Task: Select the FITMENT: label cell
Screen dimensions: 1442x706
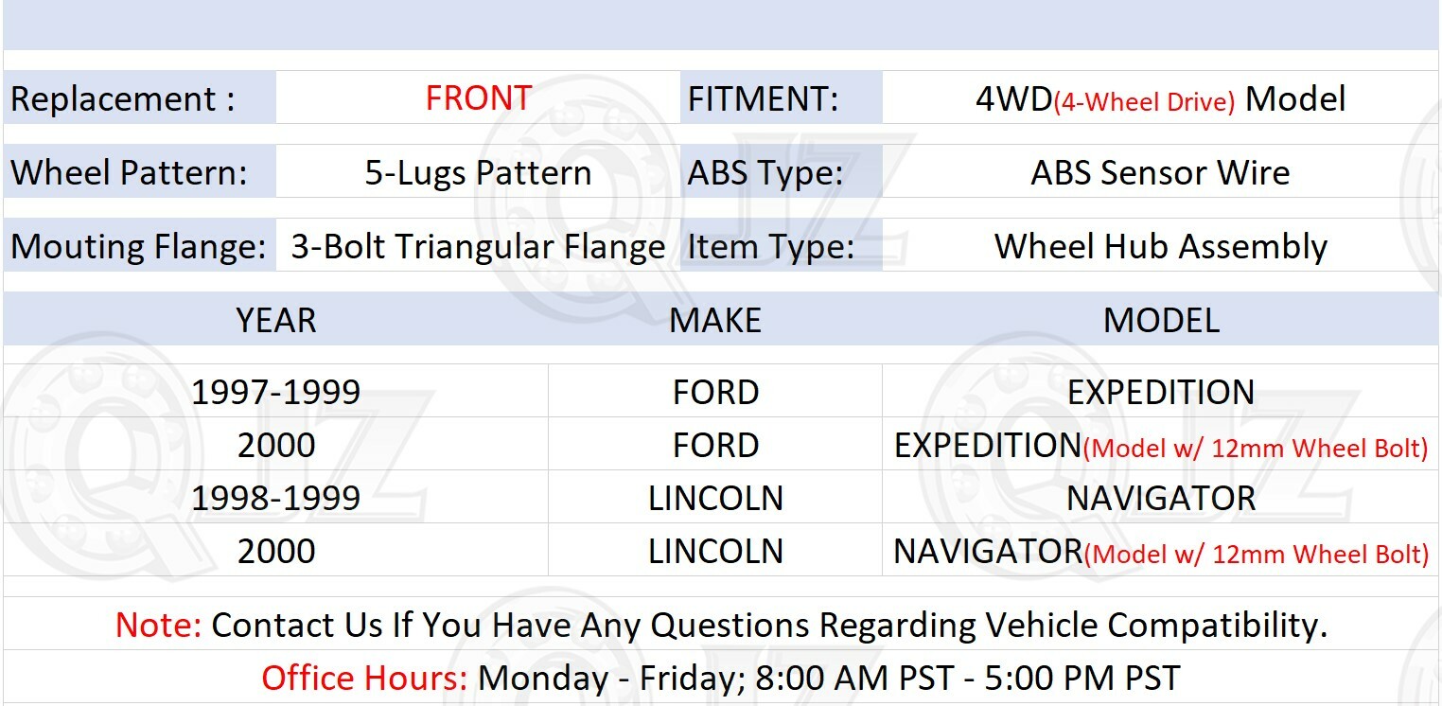Action: 763,99
